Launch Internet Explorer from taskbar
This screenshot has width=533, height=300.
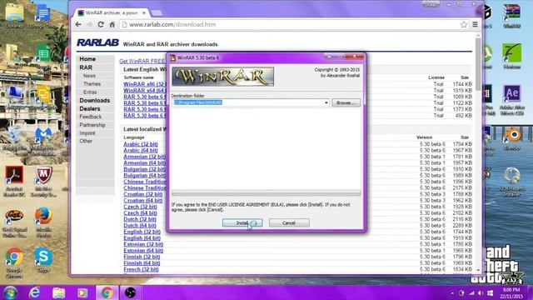coord(34,292)
